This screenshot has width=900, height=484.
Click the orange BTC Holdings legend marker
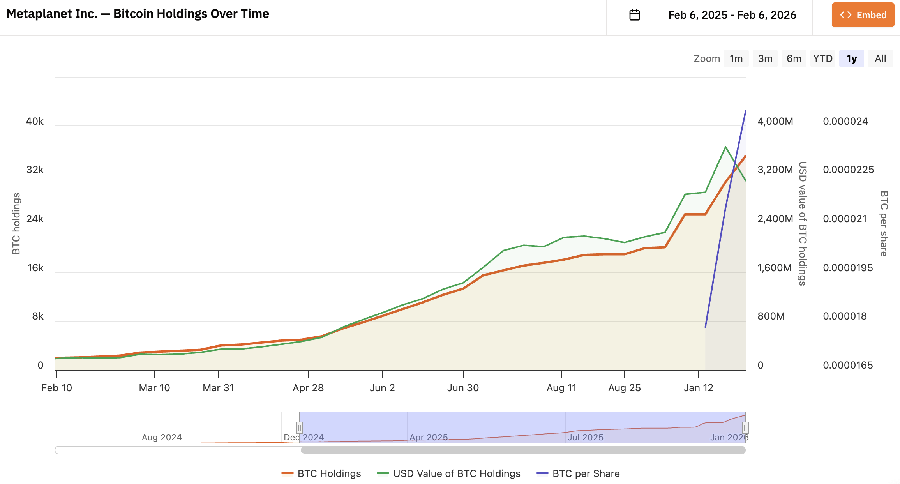point(288,473)
